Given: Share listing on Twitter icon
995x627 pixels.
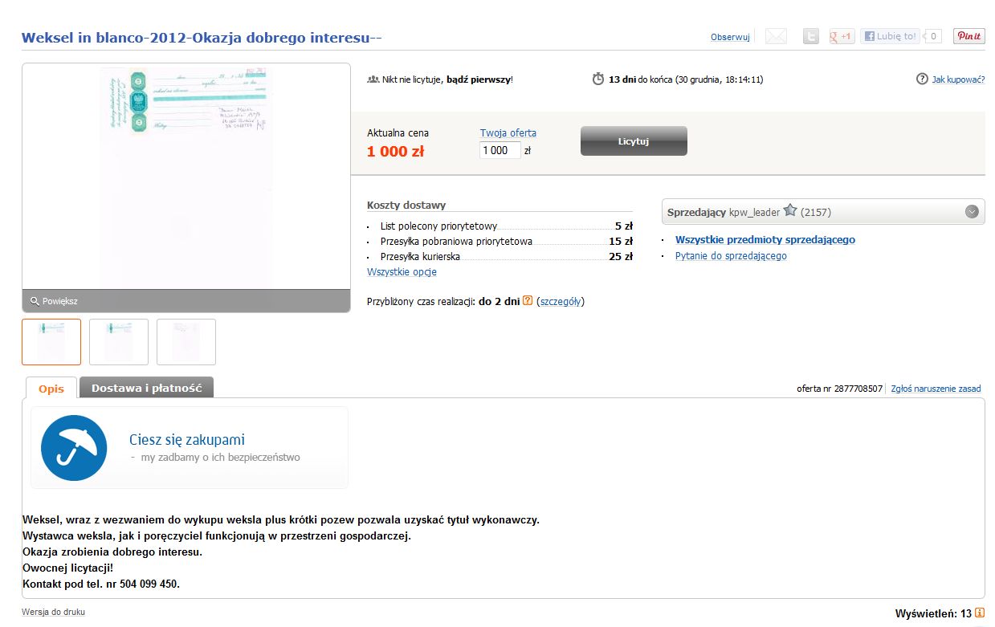Looking at the screenshot, I should 812,36.
